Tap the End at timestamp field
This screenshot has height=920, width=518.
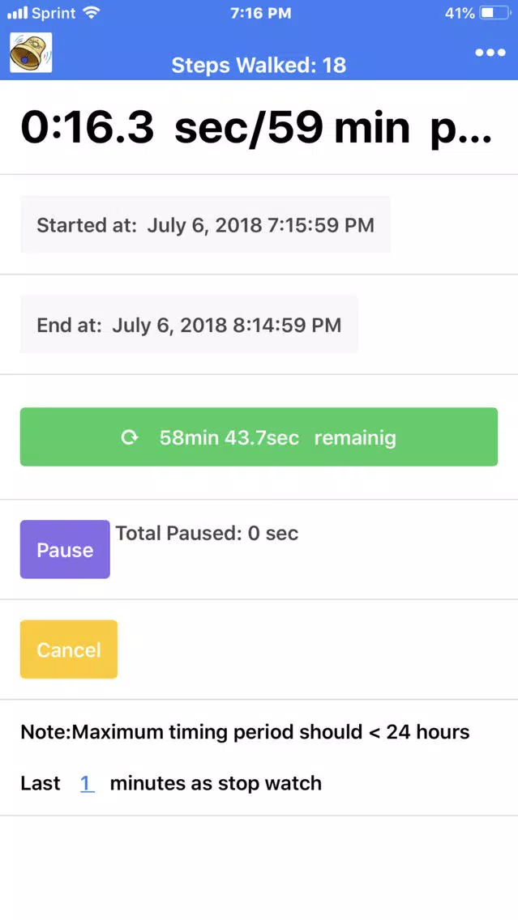(x=189, y=325)
